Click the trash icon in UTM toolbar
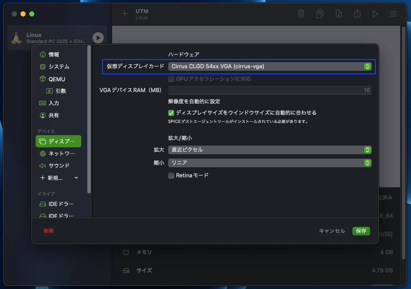The height and width of the screenshot is (289, 411). click(x=301, y=13)
